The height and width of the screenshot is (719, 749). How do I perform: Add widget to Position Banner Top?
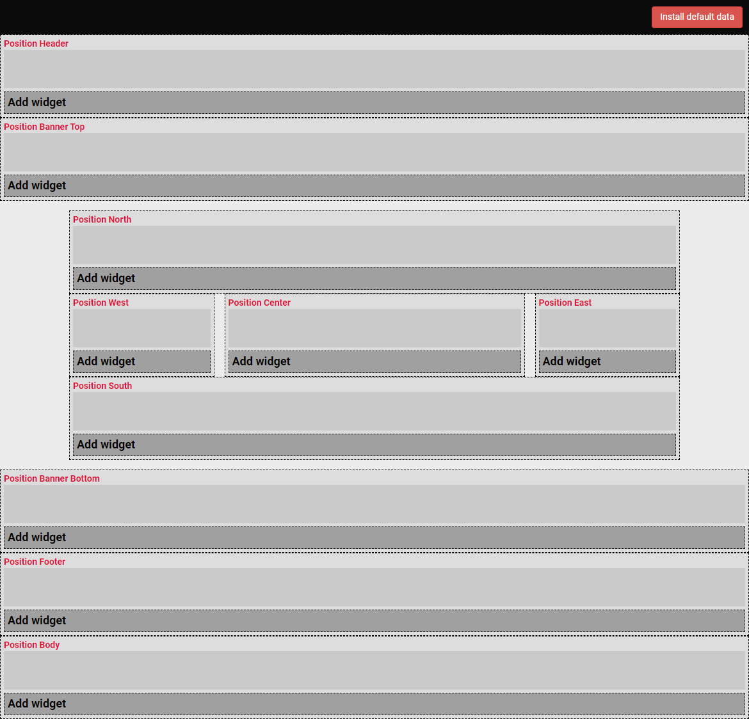(x=374, y=186)
